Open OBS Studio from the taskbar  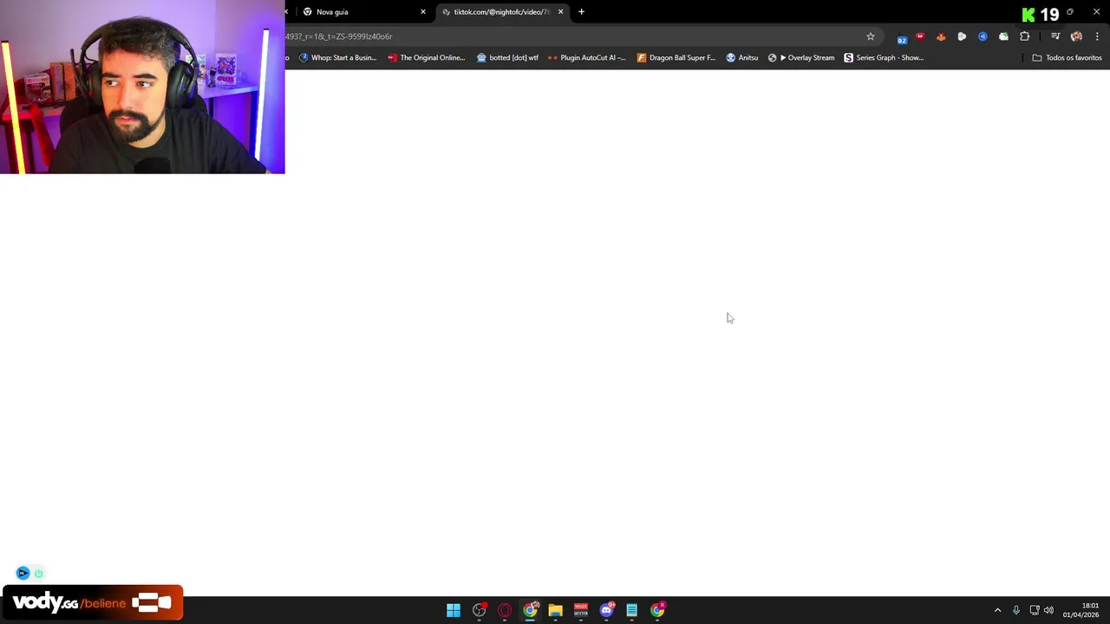point(480,610)
